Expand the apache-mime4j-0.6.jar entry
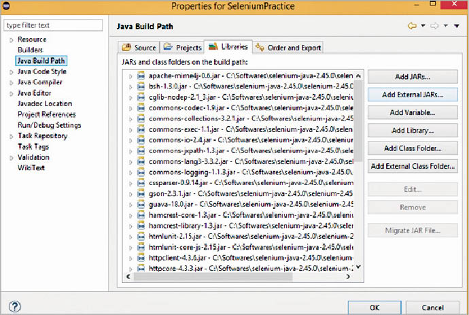Screen dimensions: 469x315 pos(131,76)
